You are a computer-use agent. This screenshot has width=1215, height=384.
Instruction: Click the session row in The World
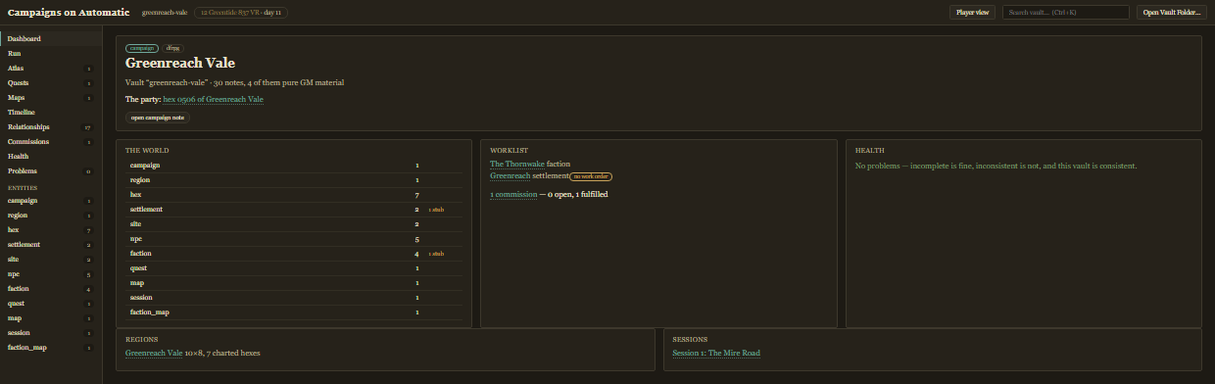[x=294, y=298]
